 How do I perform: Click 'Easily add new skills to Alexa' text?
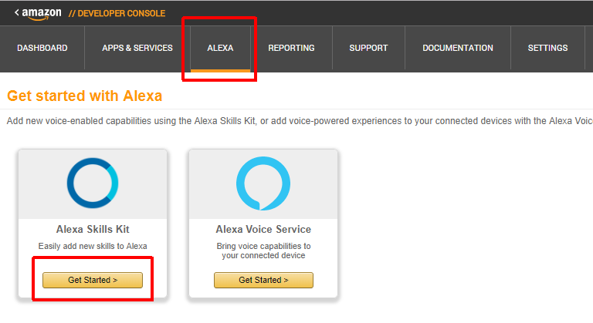93,246
